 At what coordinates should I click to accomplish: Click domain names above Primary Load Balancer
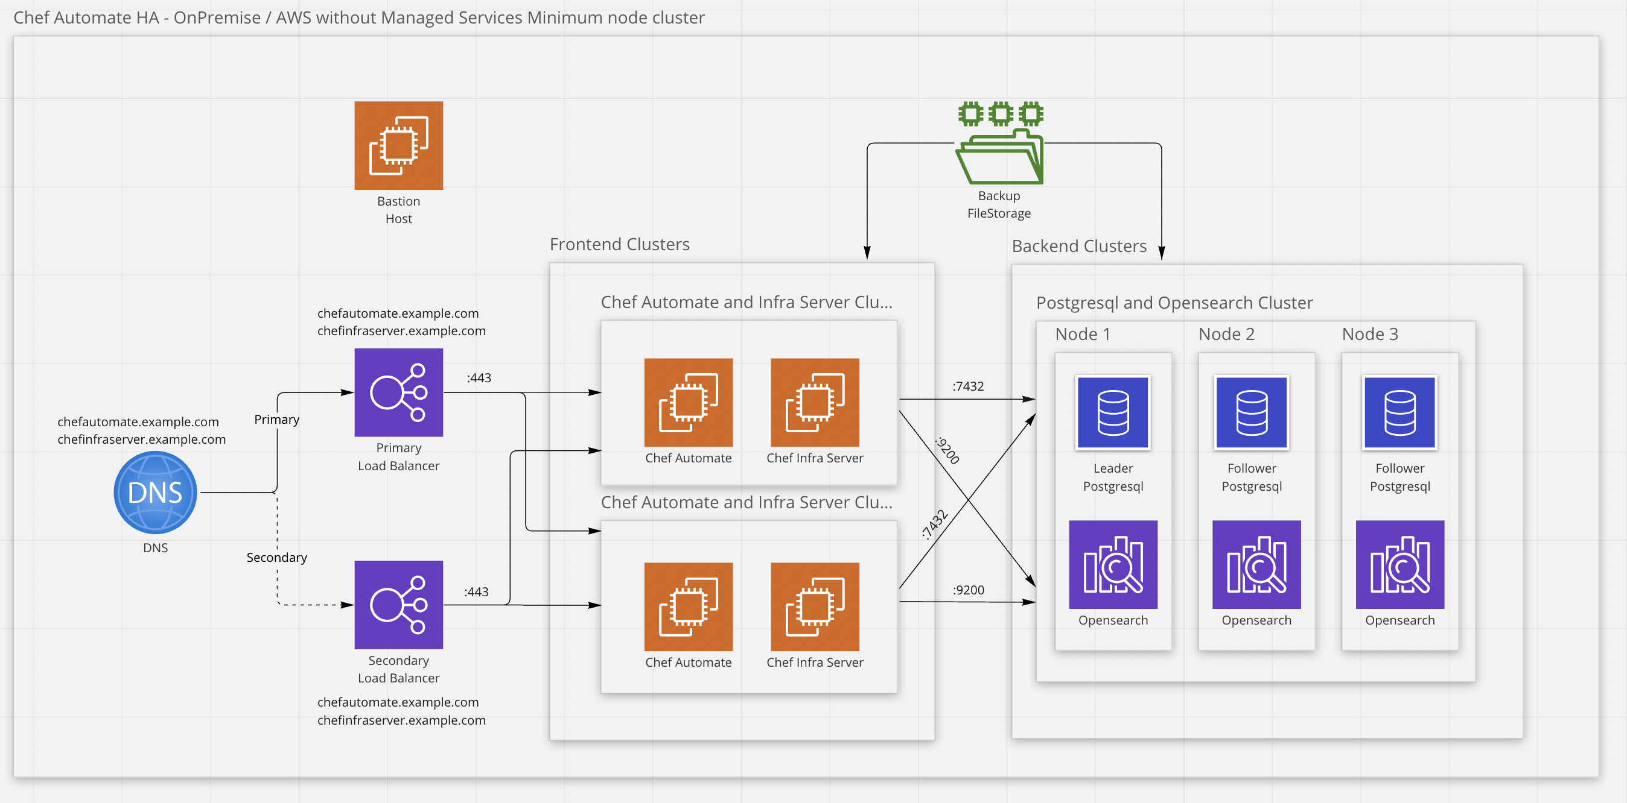(x=402, y=322)
